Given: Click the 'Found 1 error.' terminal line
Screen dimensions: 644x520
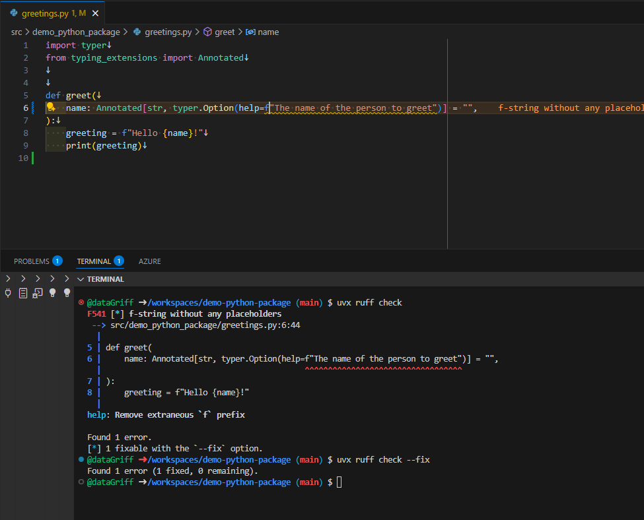Looking at the screenshot, I should coord(120,438).
